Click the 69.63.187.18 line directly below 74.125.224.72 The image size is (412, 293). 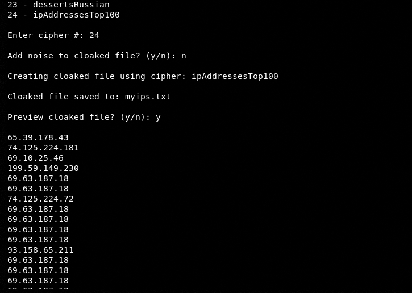38,209
